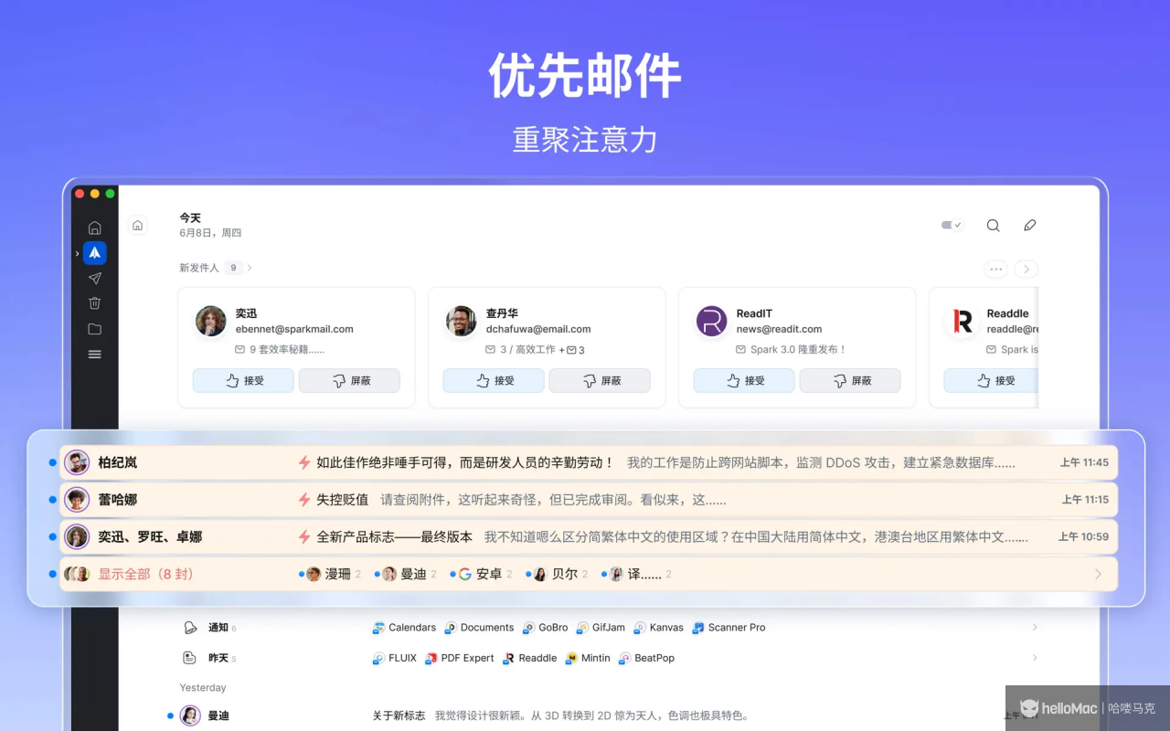1170x731 pixels.
Task: Open the Sent paper-plane folder
Action: [94, 279]
